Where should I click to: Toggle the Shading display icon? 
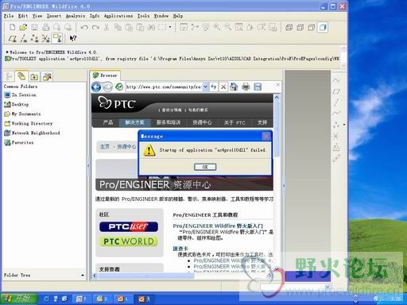323,27
